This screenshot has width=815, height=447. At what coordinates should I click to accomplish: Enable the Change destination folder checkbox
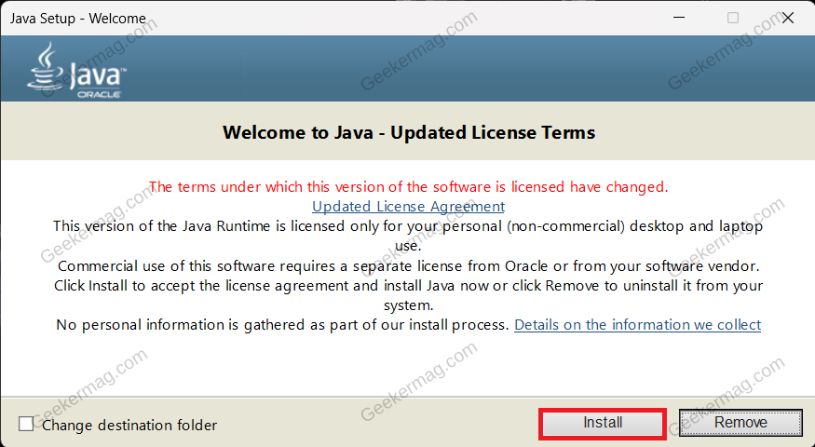tap(26, 424)
